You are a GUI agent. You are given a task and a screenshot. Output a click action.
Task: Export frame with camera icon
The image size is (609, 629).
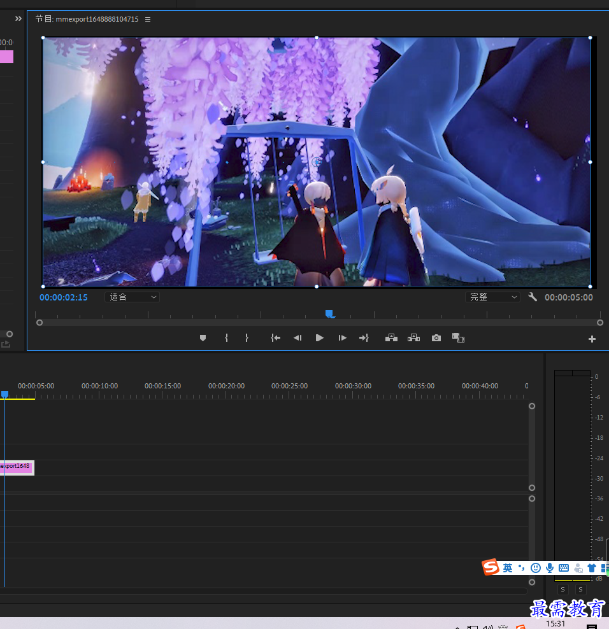click(436, 338)
